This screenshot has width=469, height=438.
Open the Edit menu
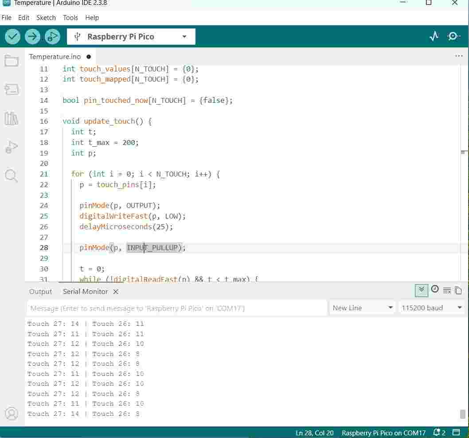23,18
